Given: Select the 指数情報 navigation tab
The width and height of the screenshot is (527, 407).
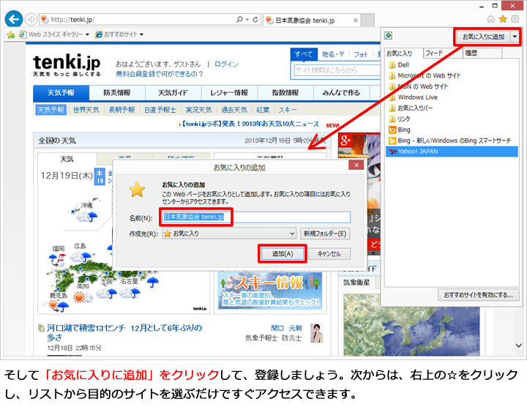Looking at the screenshot, I should 285,93.
